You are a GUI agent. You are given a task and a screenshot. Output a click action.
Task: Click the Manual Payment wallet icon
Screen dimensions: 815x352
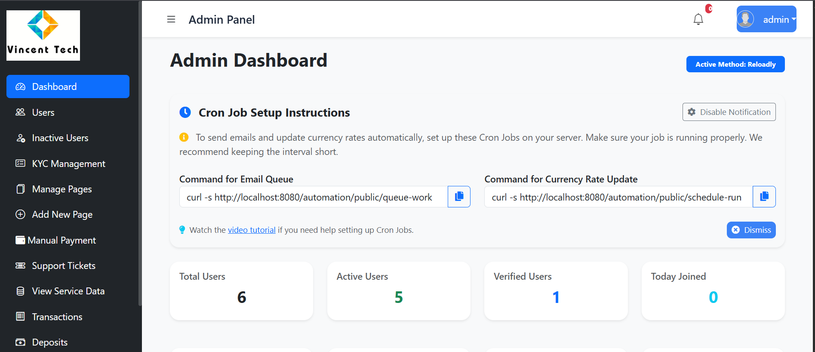[x=20, y=240]
